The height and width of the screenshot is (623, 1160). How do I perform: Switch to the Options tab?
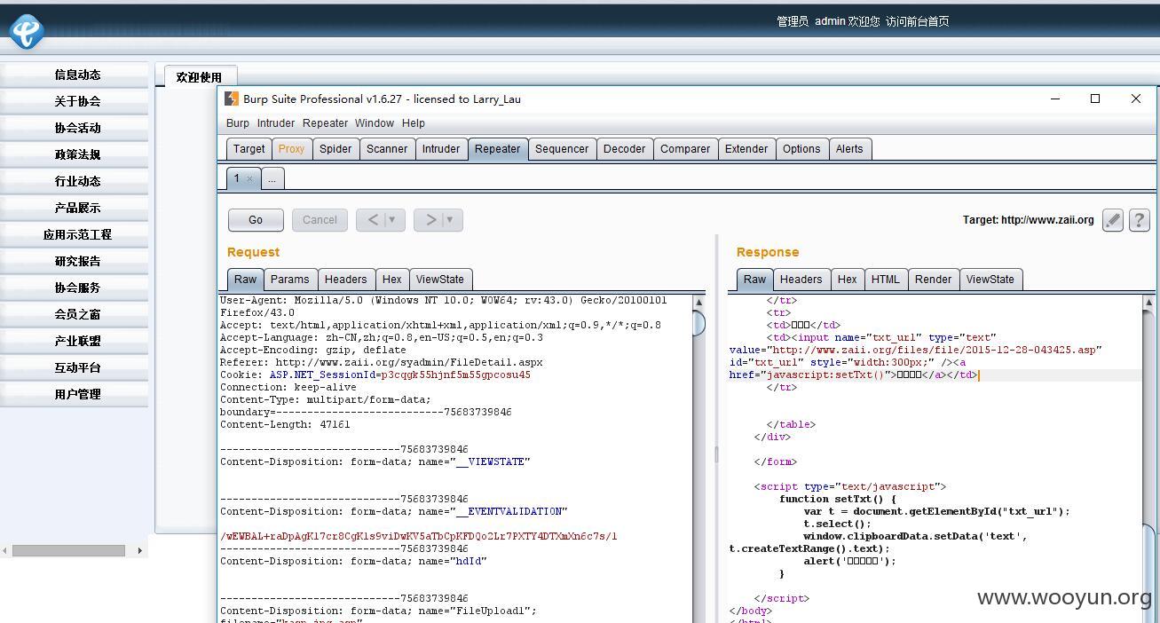pos(801,149)
